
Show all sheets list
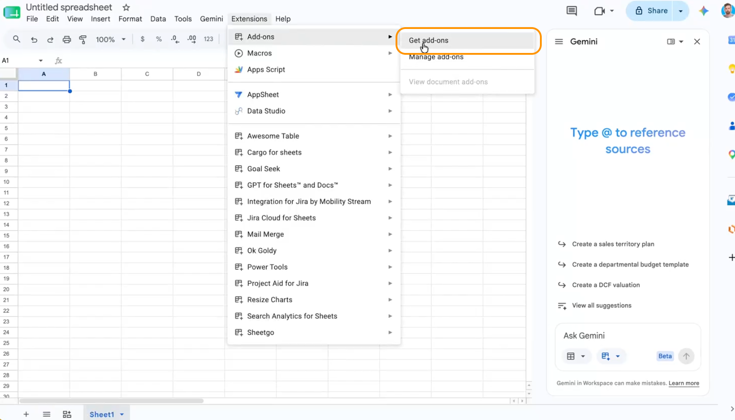[x=47, y=414]
